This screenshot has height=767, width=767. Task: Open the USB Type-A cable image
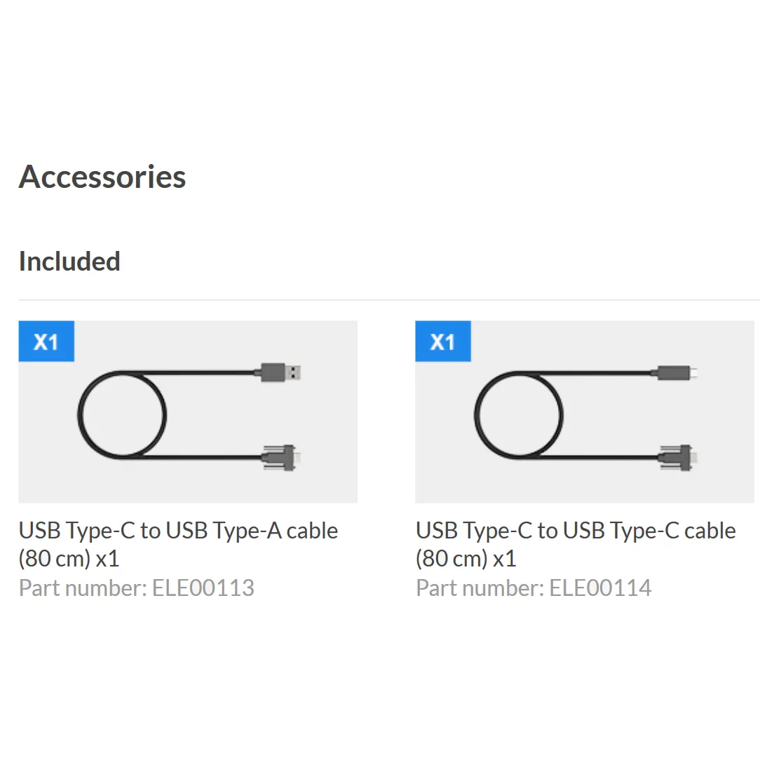coord(188,412)
